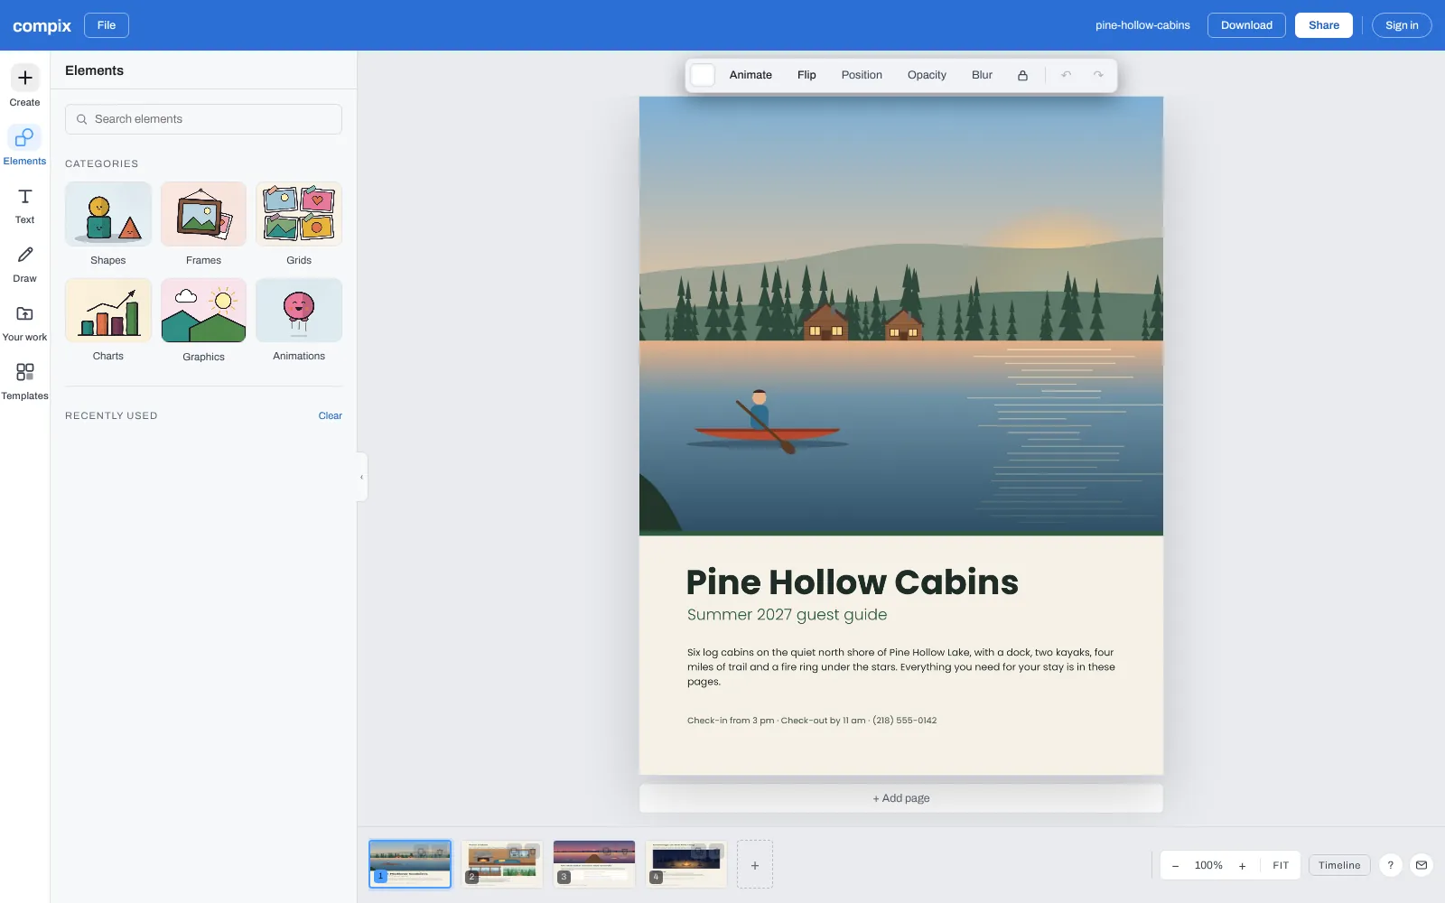The width and height of the screenshot is (1445, 903).
Task: Open the Opacity control
Action: point(927,75)
